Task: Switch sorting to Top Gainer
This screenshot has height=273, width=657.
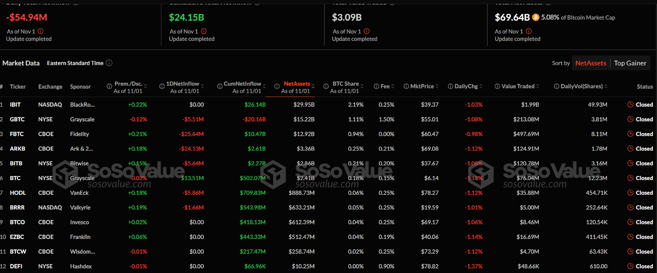Action: pos(630,63)
